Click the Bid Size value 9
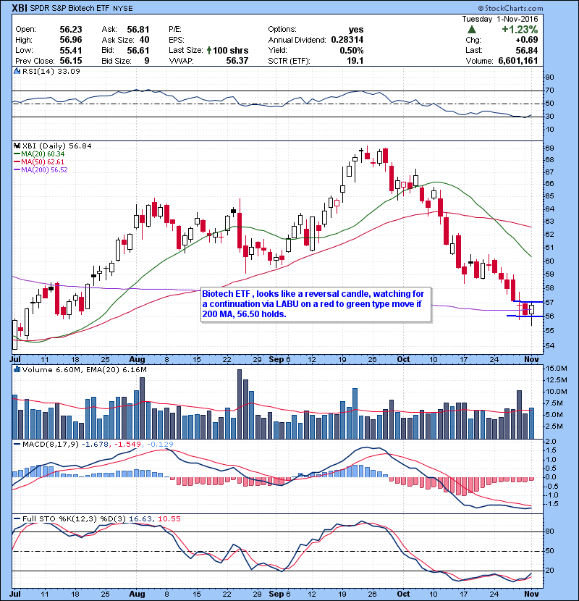This screenshot has width=579, height=601. [146, 61]
